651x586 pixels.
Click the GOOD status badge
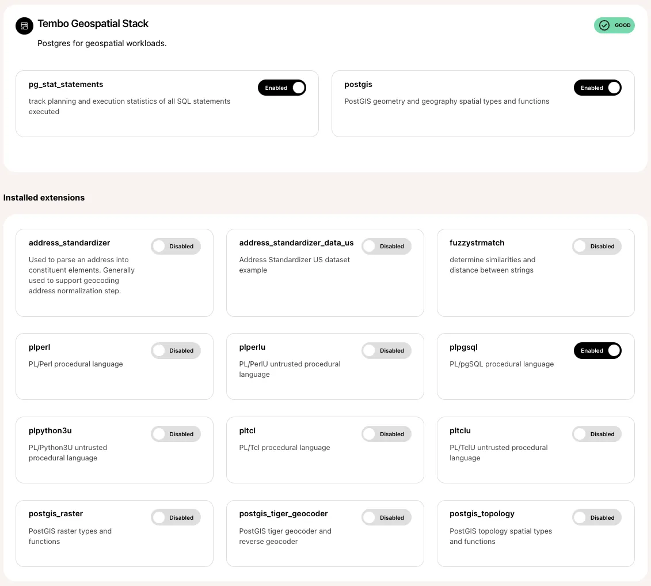pos(614,25)
